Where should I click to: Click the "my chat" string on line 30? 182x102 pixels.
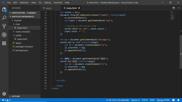tap(83, 29)
